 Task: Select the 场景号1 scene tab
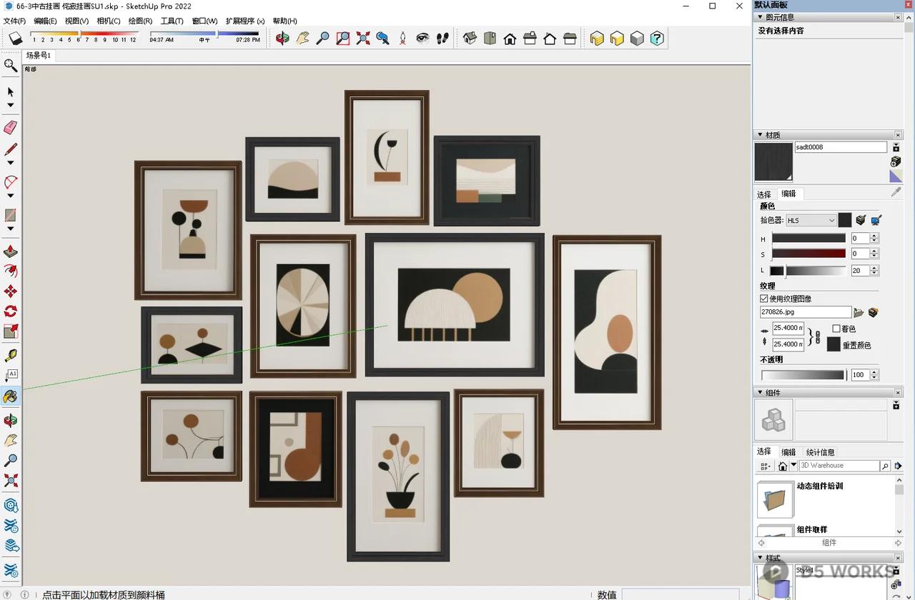(39, 55)
